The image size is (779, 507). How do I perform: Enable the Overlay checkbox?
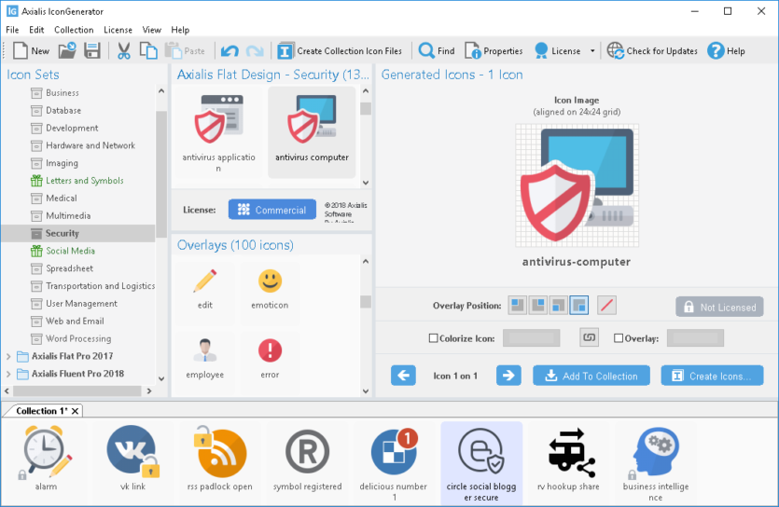tap(619, 337)
